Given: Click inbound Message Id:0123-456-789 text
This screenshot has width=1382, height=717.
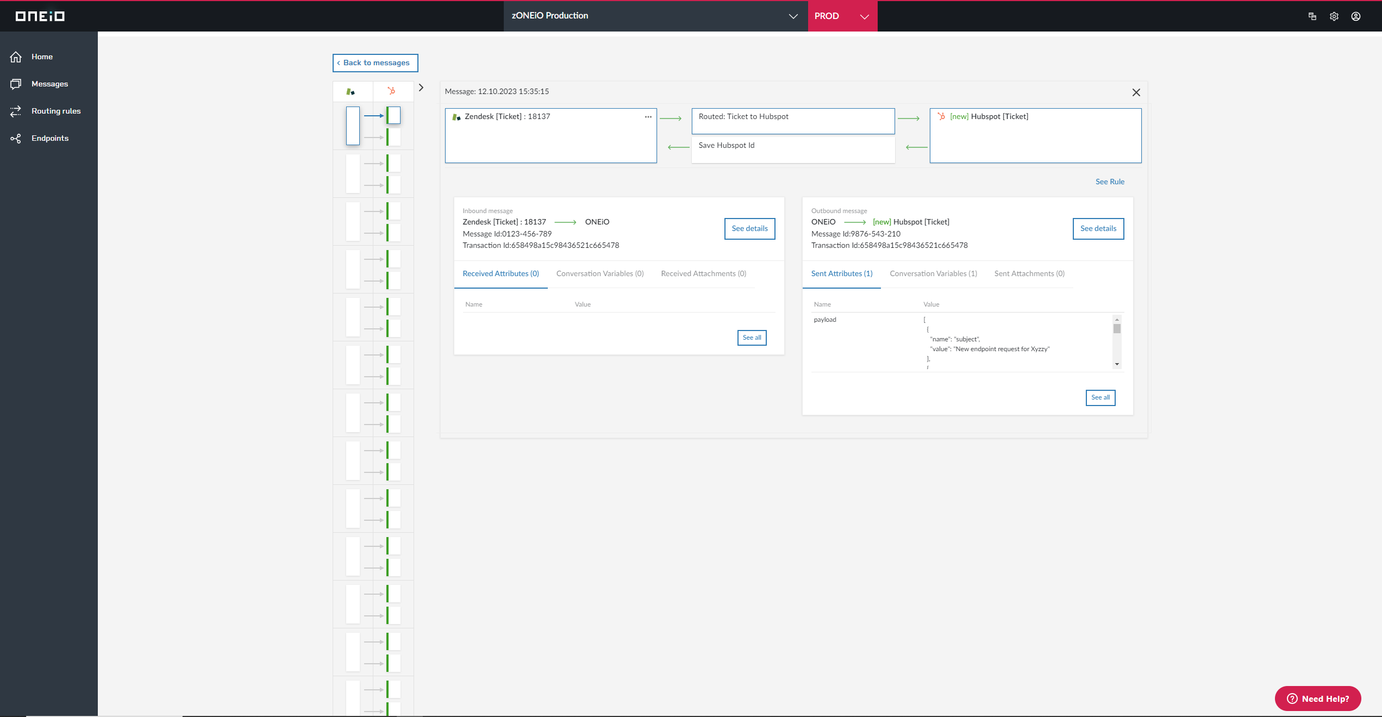Looking at the screenshot, I should (507, 234).
